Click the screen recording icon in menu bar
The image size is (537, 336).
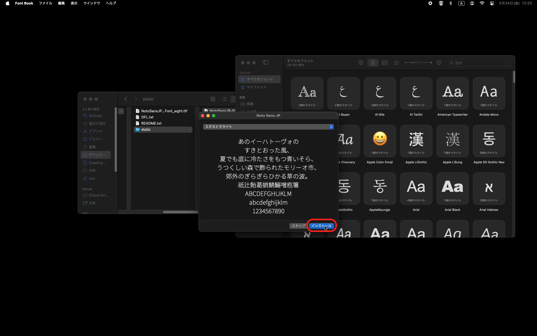coord(430,3)
